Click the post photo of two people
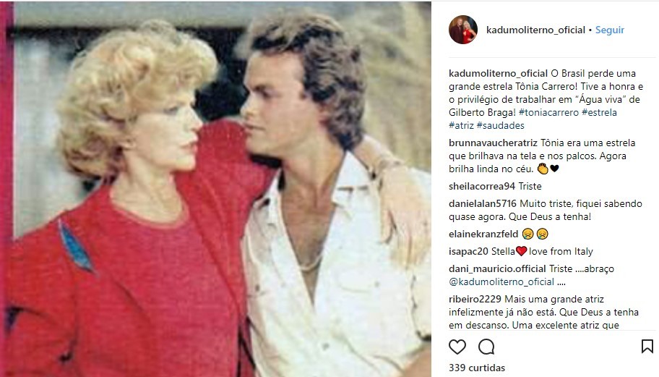The width and height of the screenshot is (659, 377). [215, 188]
